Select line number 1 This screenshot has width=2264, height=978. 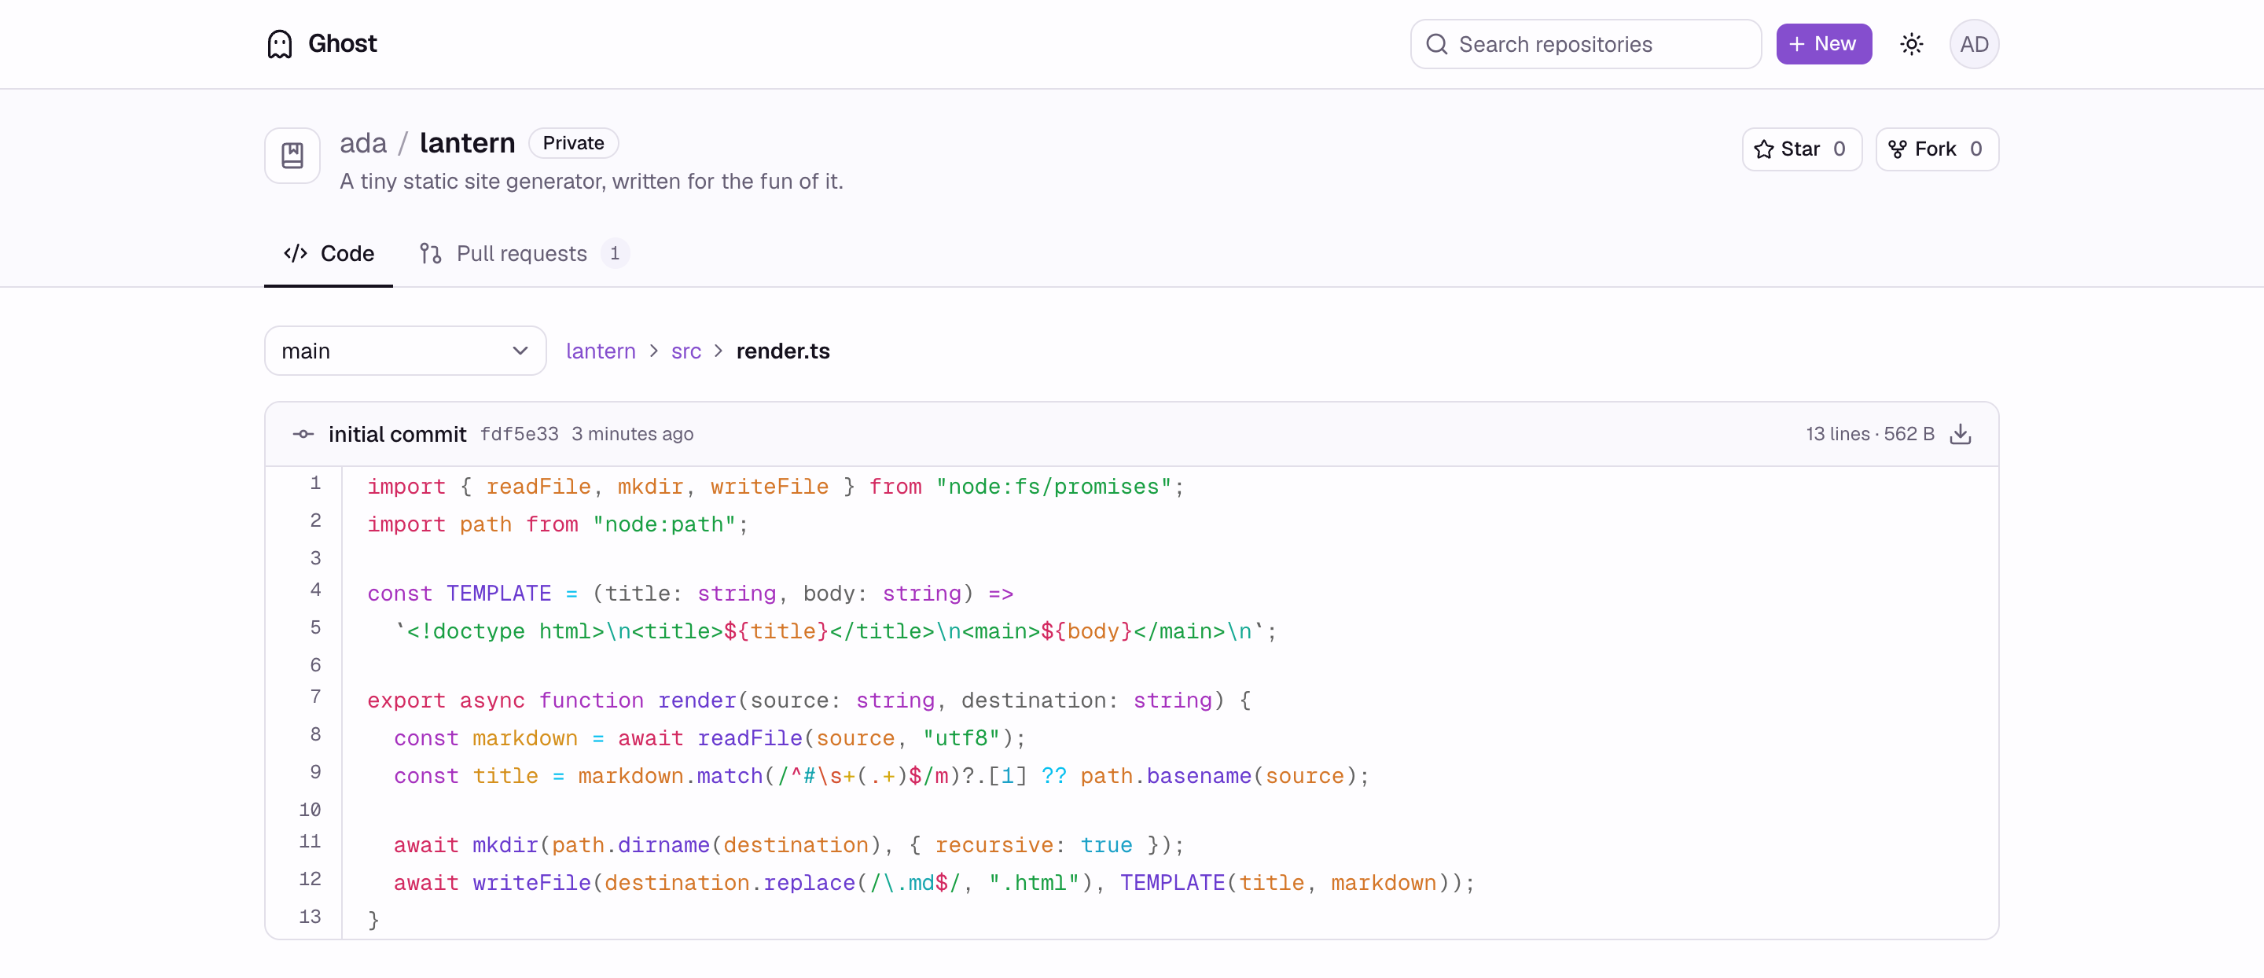tap(314, 483)
